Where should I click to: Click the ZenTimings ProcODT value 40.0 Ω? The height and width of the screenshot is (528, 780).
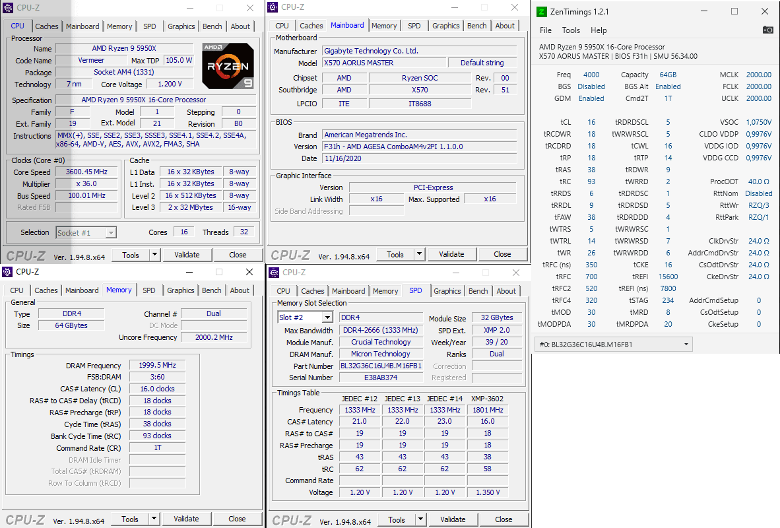tap(759, 181)
